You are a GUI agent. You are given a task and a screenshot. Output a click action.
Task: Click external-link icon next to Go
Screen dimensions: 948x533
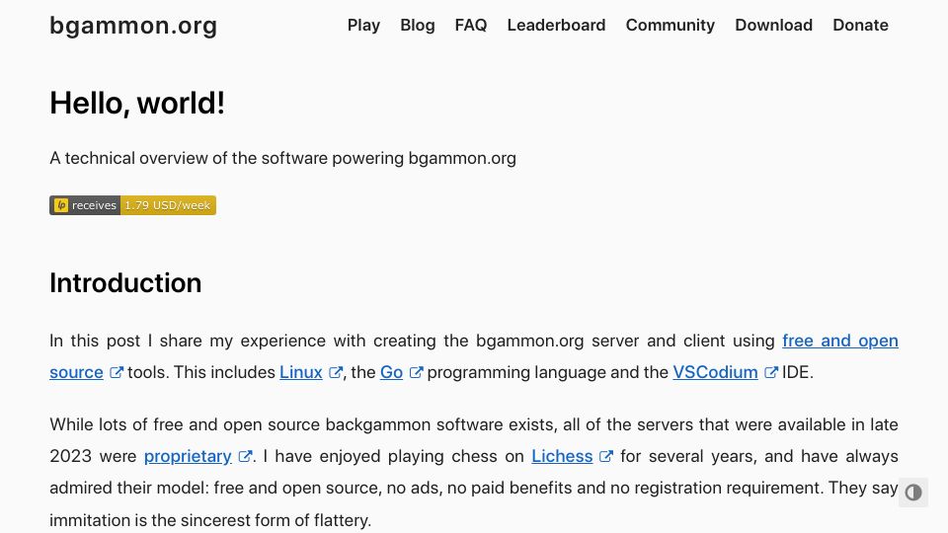click(416, 372)
